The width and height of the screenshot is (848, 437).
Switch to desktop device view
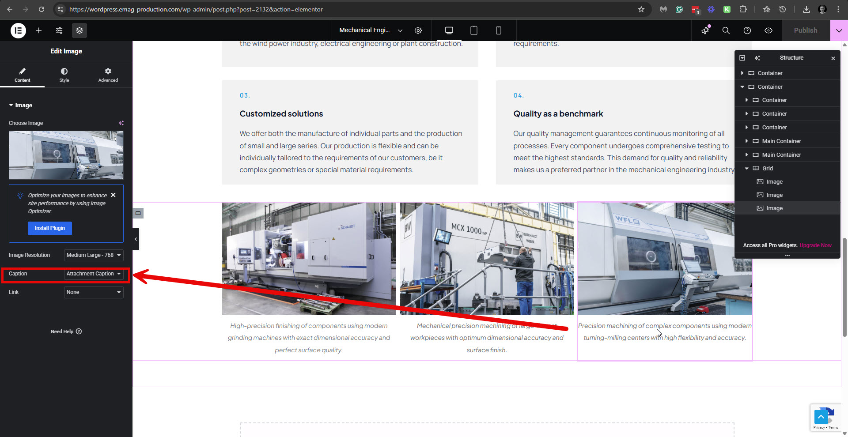449,30
